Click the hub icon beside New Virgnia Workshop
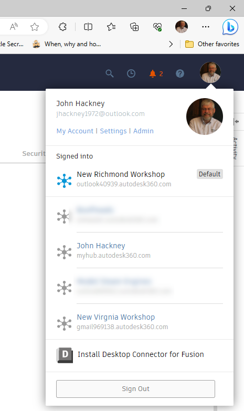 point(64,323)
